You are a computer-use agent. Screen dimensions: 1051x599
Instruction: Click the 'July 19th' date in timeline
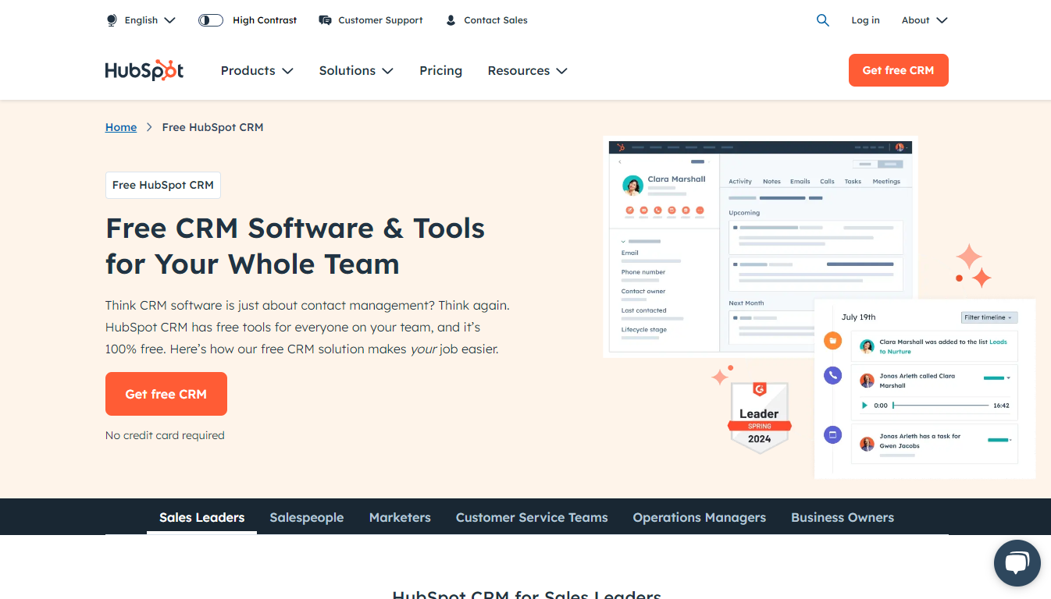click(858, 317)
